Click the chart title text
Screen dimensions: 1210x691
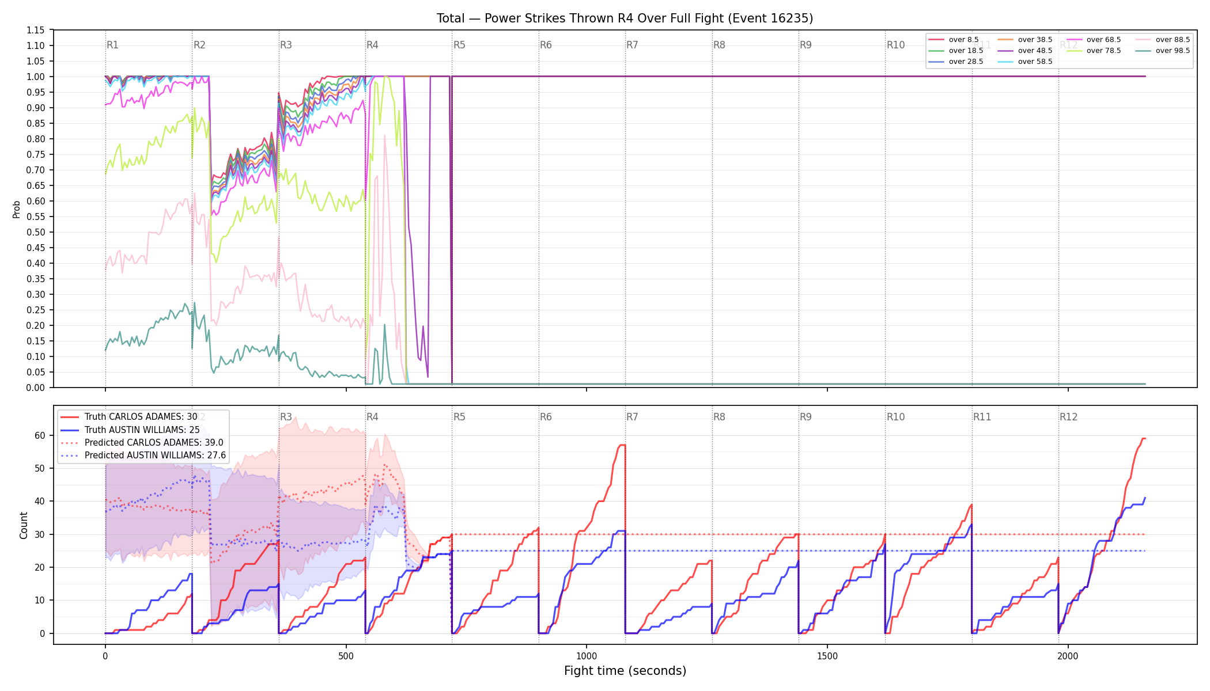[625, 18]
